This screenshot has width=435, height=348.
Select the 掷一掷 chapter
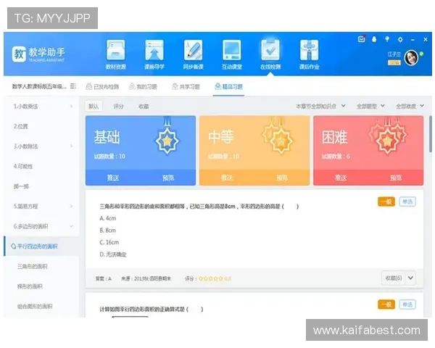point(41,186)
